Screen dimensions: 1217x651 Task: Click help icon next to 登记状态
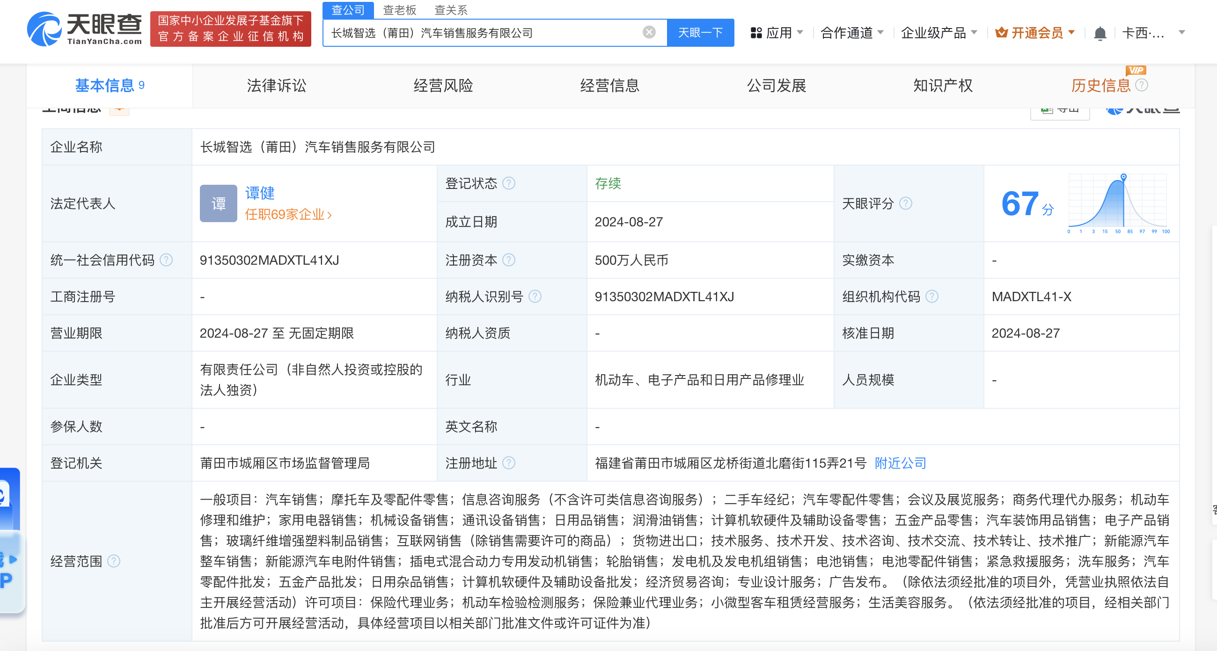[x=509, y=183]
